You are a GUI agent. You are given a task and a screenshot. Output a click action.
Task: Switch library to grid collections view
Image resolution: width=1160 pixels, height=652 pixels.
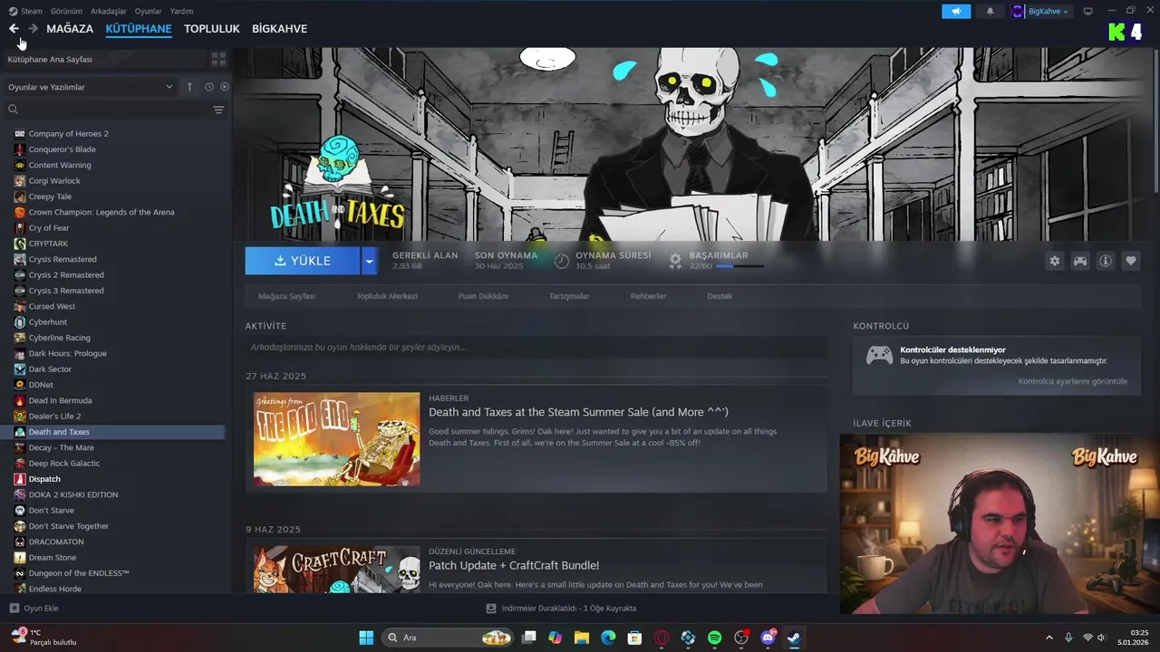tap(218, 59)
